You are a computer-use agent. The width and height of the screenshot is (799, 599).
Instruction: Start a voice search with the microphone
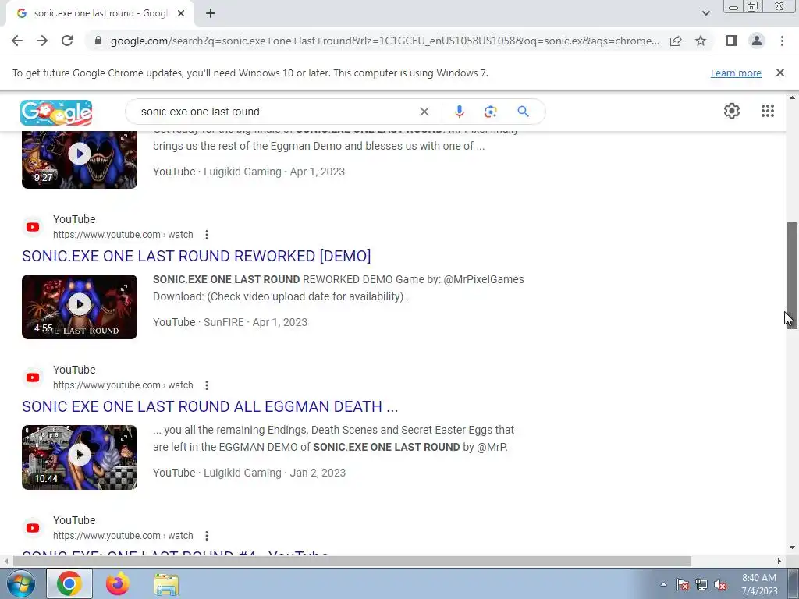click(x=459, y=112)
